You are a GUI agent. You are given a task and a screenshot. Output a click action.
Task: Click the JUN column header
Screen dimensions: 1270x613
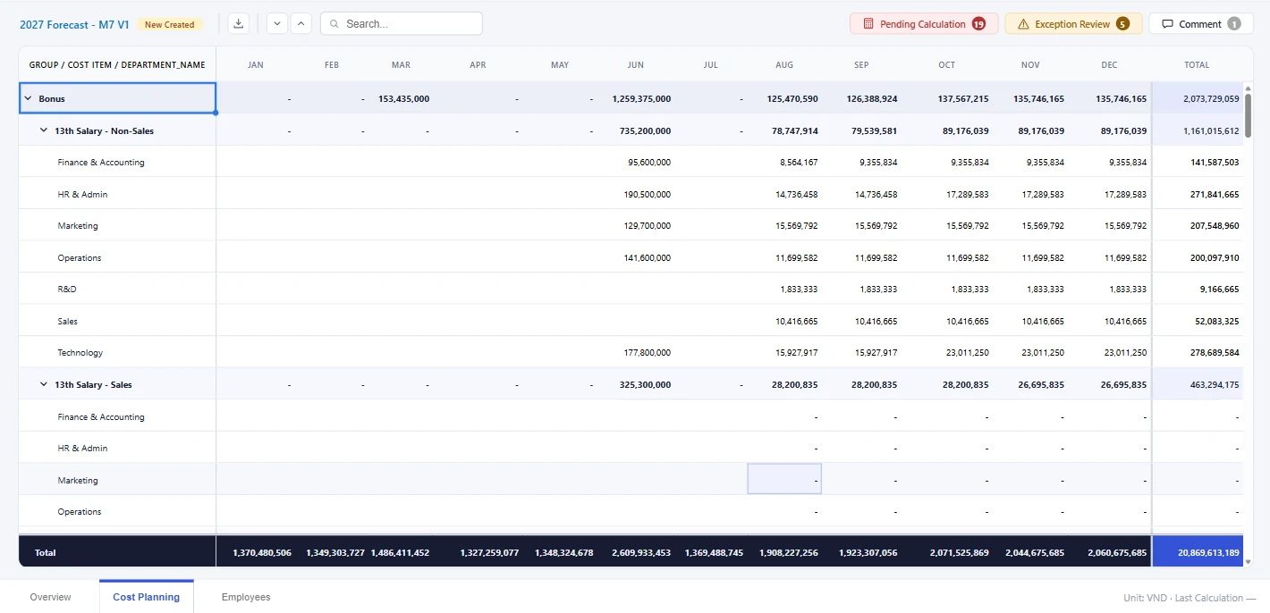point(635,64)
